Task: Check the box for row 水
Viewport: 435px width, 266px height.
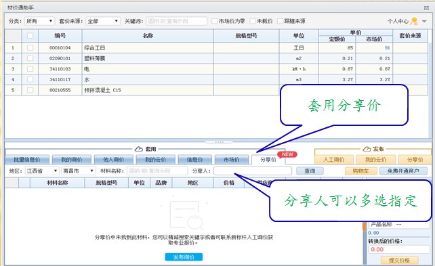Action: tap(30, 79)
